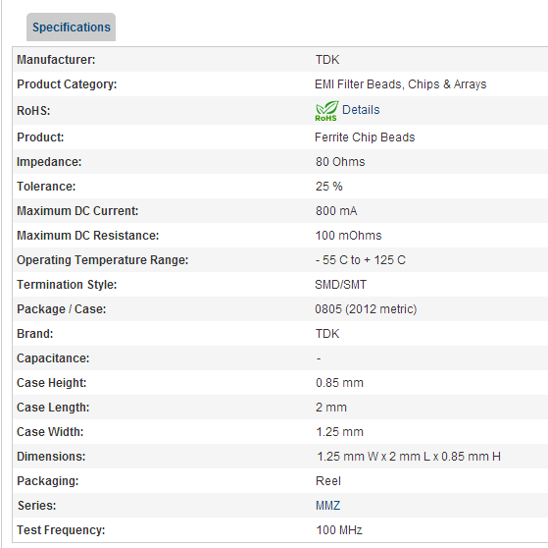548x548 pixels.
Task: Click the 80 Ohms impedance value
Action: pyautogui.click(x=340, y=162)
